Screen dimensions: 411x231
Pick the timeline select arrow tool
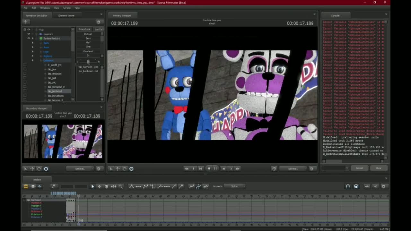point(92,186)
